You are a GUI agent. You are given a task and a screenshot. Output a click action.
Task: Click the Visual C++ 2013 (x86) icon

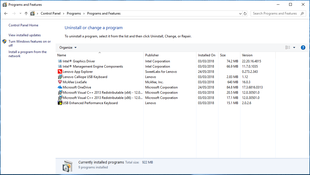pyautogui.click(x=60, y=98)
